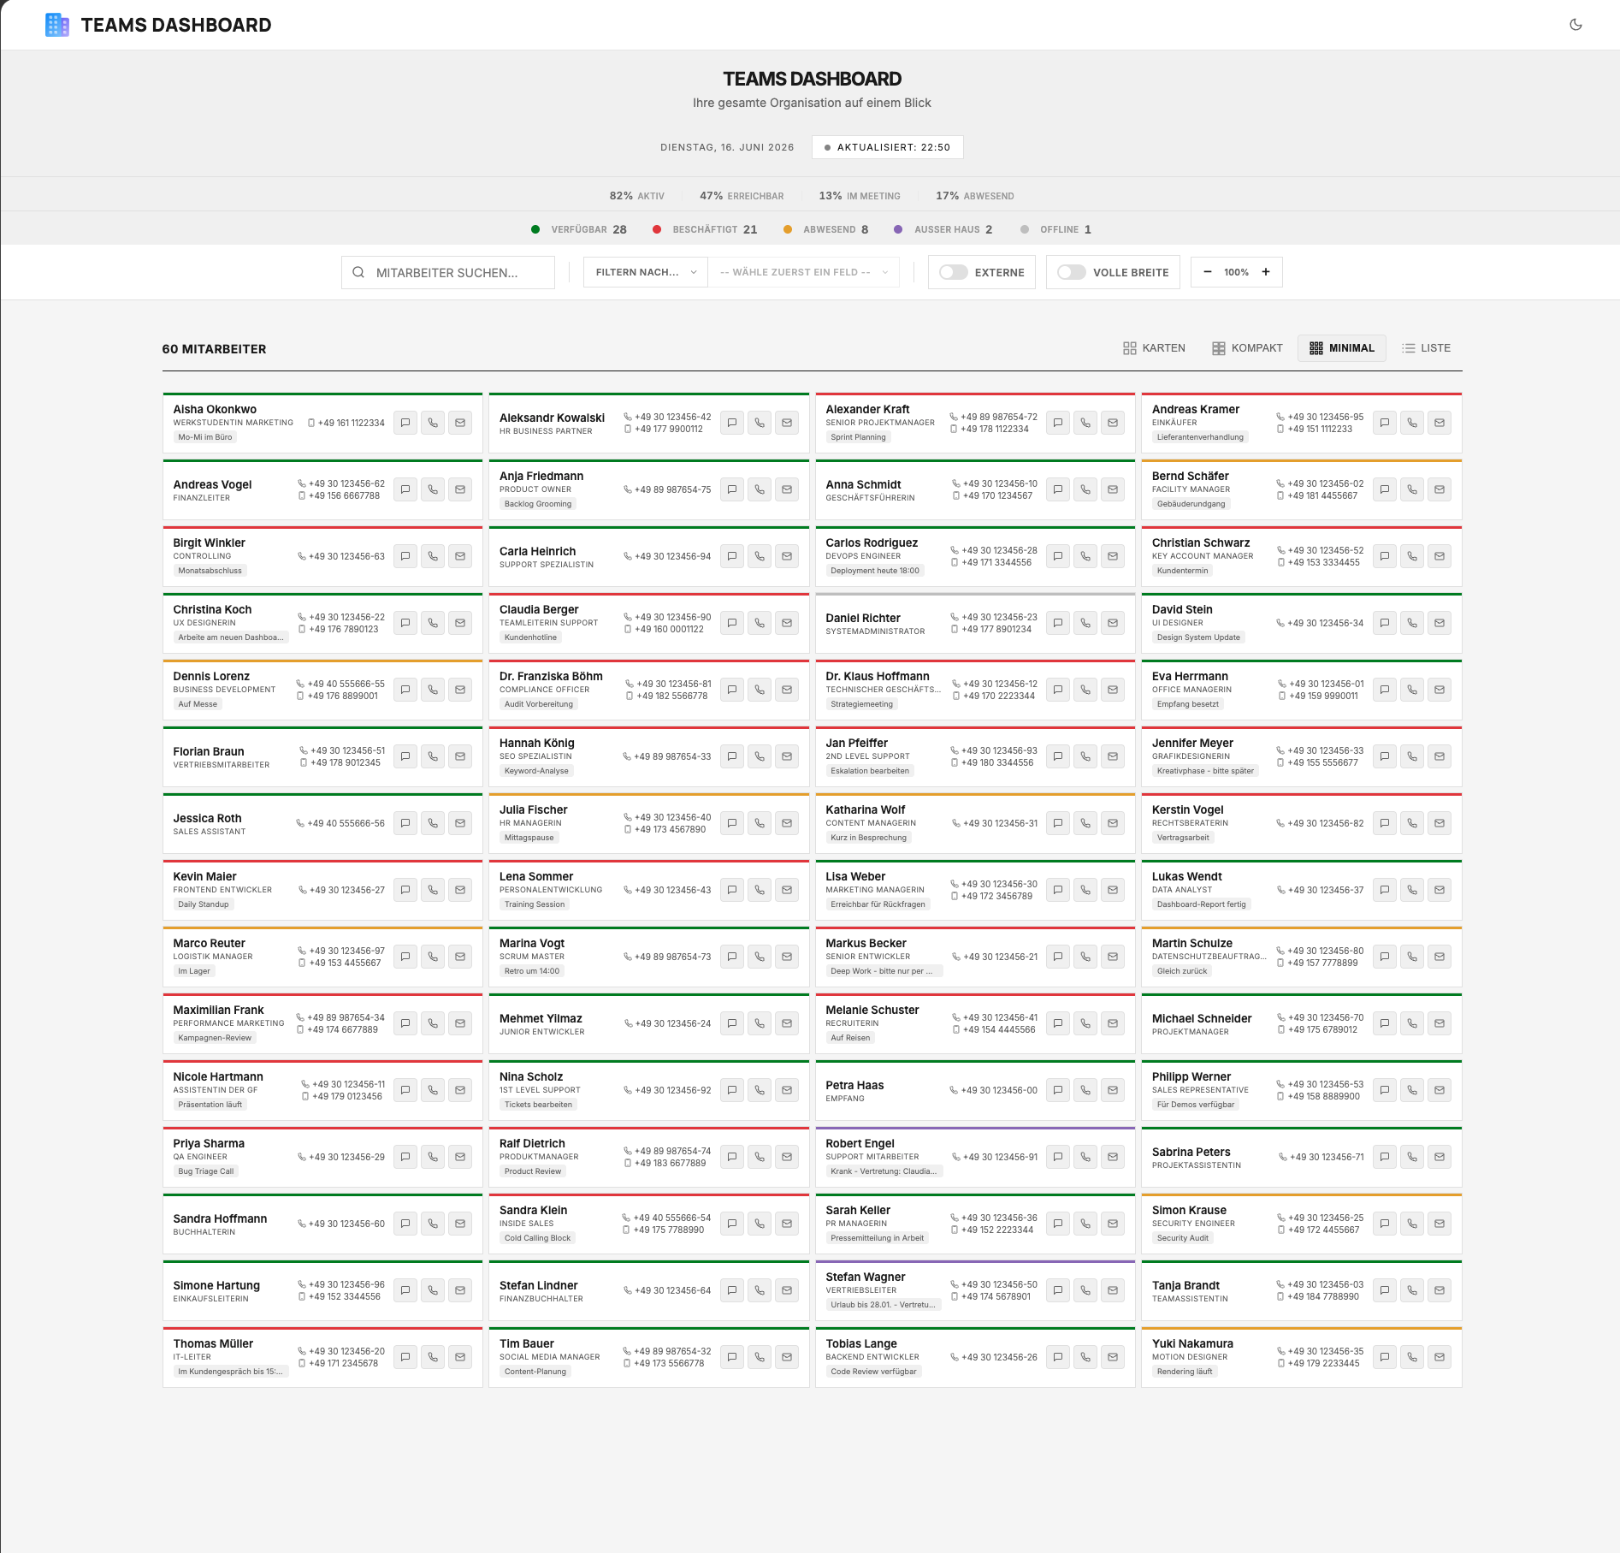Open chat with Carla Heinrich
Screen dimensions: 1620x1553
tap(732, 556)
